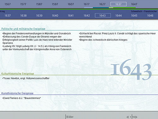Image resolution: width=158 pixels, height=119 pixels.
Task: Open the Bilder section
Action: pos(70,117)
